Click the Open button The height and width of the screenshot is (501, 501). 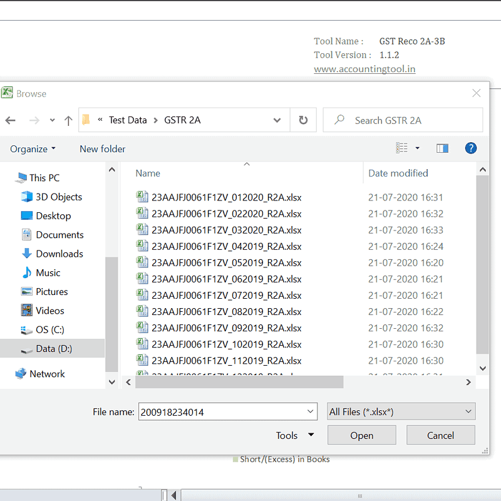point(361,435)
